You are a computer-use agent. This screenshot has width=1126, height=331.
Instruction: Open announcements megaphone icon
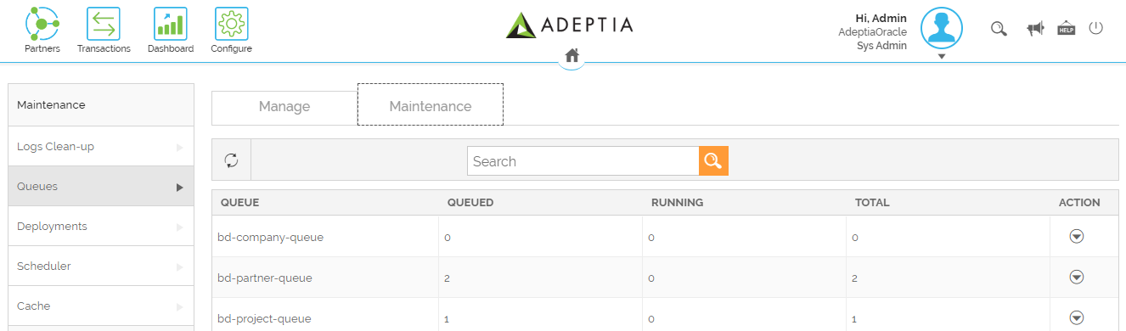tap(1034, 29)
